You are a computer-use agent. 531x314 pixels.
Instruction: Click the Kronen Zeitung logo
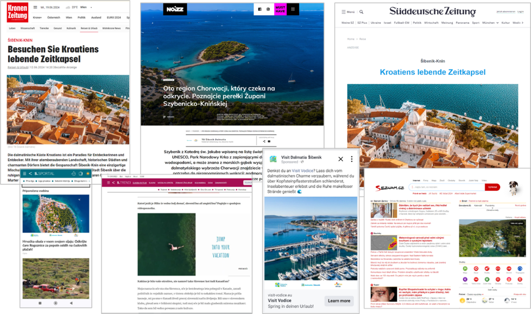tap(17, 11)
